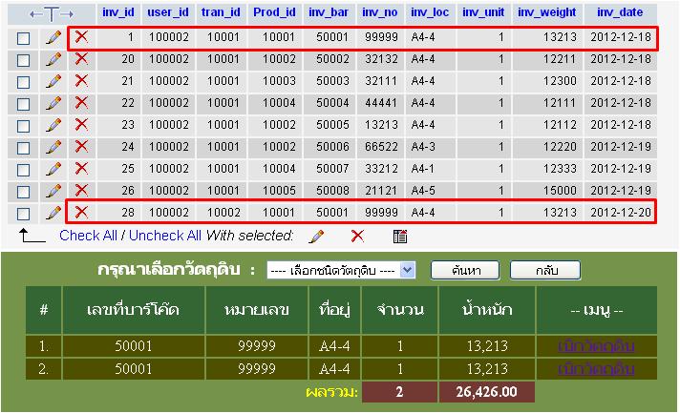680x413 pixels.
Task: Click With selected delete X icon
Action: [x=357, y=236]
